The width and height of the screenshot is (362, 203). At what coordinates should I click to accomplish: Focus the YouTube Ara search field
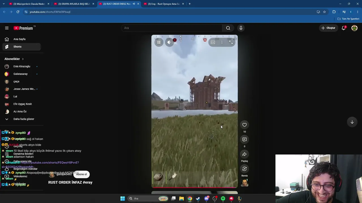pyautogui.click(x=172, y=28)
